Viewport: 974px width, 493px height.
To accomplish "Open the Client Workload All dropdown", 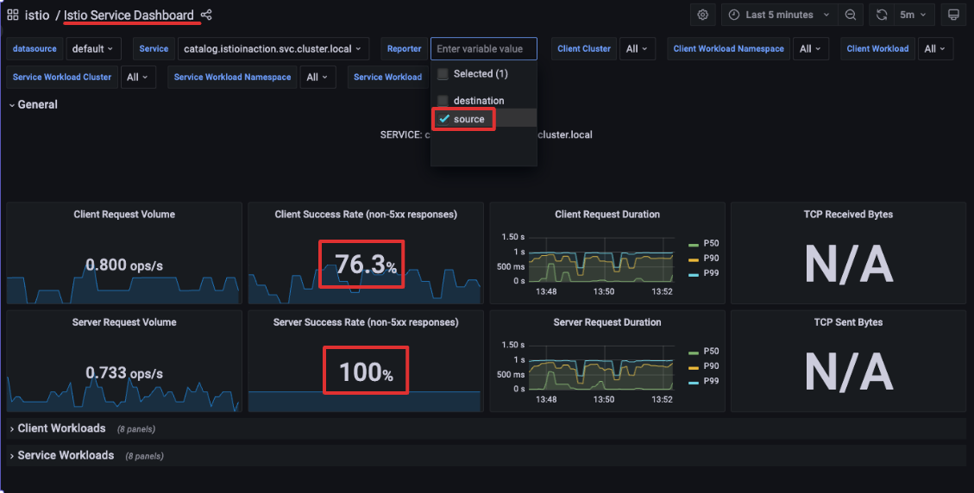I will tap(934, 48).
